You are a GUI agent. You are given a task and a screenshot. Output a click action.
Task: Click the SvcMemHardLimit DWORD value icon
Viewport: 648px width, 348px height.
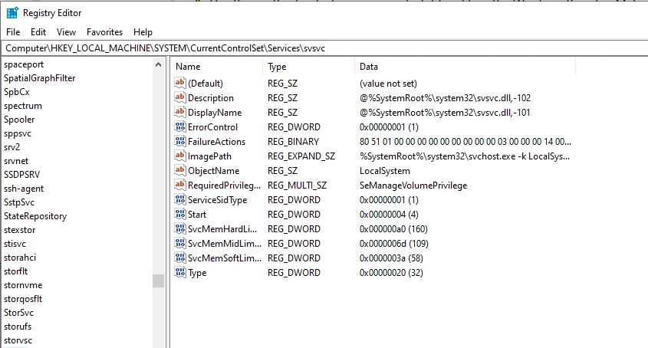click(x=179, y=228)
